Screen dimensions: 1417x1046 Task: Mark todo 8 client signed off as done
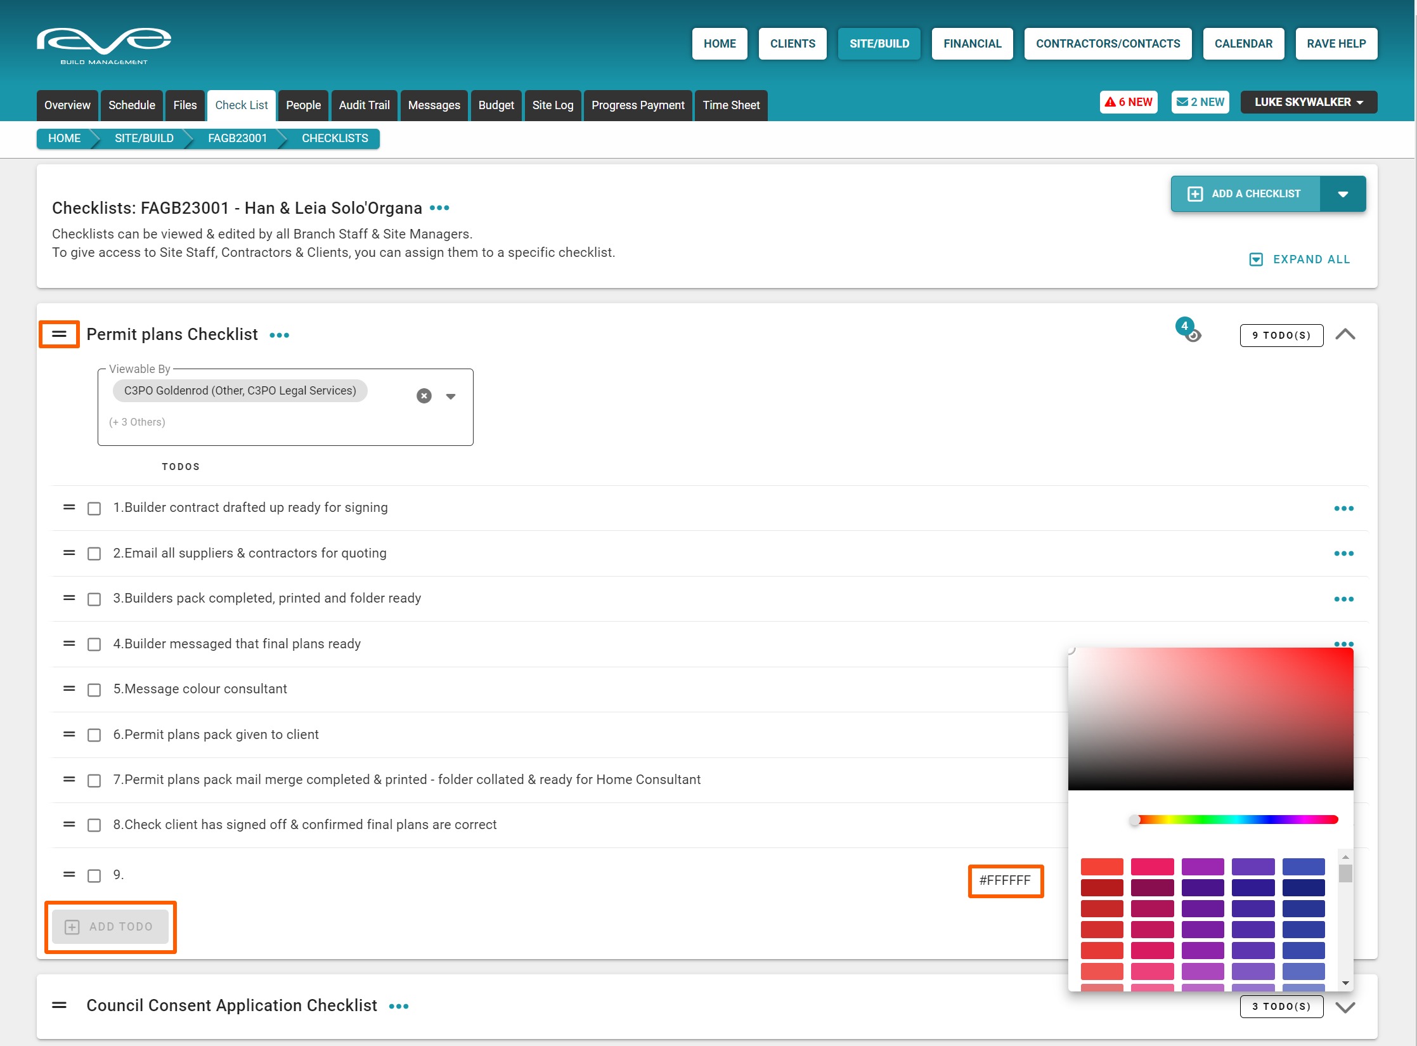tap(94, 825)
